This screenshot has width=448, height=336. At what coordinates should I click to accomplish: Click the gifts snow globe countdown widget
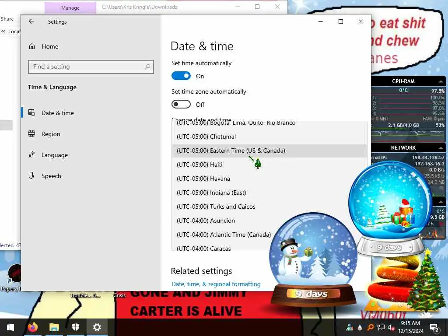coord(390,209)
